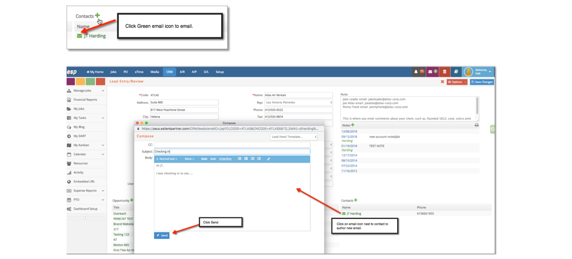Open the book icon in the header
This screenshot has height=259, width=572.
click(x=456, y=72)
